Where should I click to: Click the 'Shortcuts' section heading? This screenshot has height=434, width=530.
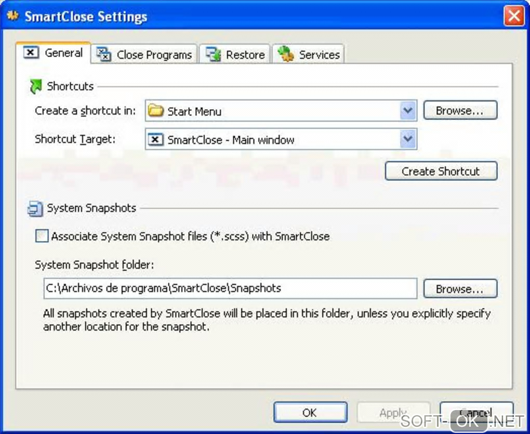point(70,86)
